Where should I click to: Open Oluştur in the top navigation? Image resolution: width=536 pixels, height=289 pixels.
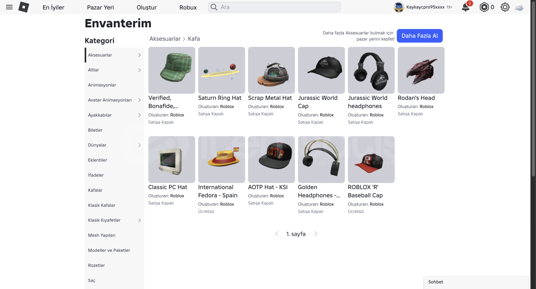[x=147, y=7]
